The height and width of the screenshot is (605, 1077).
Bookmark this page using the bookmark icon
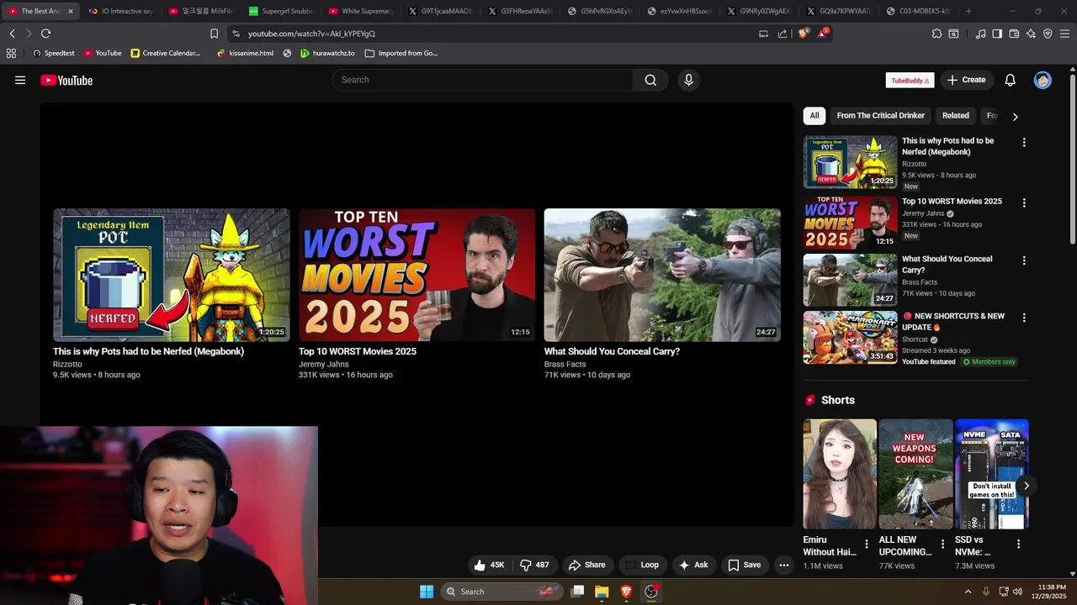[214, 34]
